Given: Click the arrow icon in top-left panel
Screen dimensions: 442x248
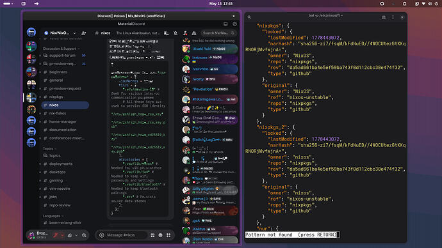Looking at the screenshot, I should pos(37,4).
